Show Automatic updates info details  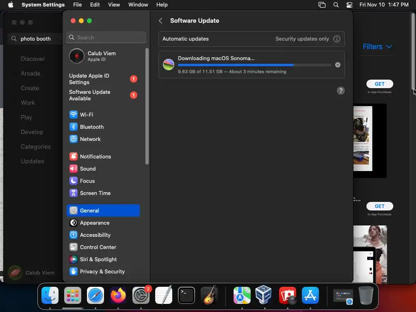tap(337, 39)
